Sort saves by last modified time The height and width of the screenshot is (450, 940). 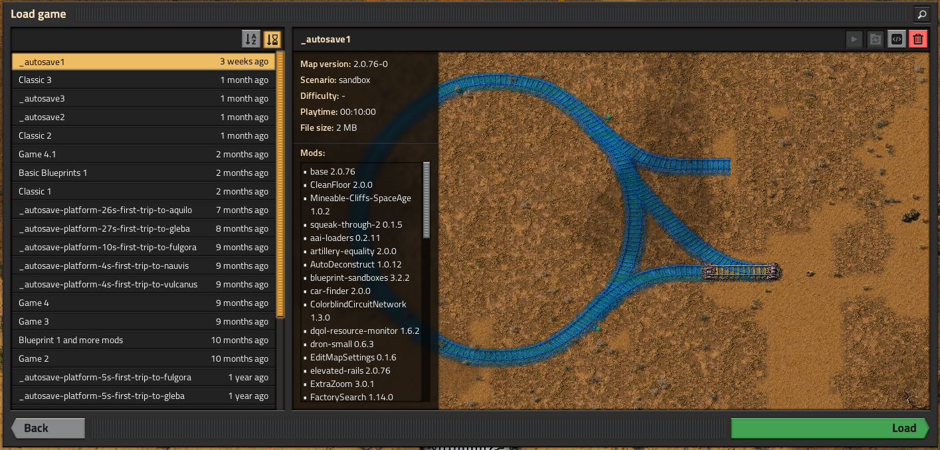[x=272, y=39]
